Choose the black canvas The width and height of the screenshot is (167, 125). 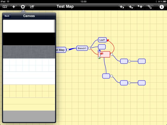29,39
